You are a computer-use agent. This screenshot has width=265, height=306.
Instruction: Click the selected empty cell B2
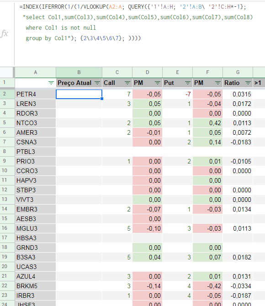[79, 94]
